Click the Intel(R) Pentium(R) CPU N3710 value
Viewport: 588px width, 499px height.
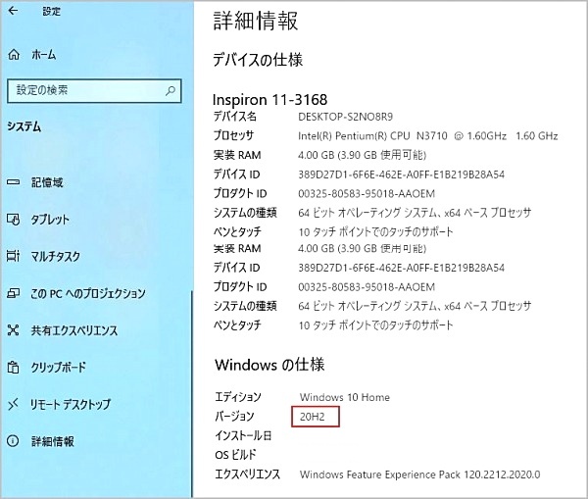pyautogui.click(x=428, y=136)
